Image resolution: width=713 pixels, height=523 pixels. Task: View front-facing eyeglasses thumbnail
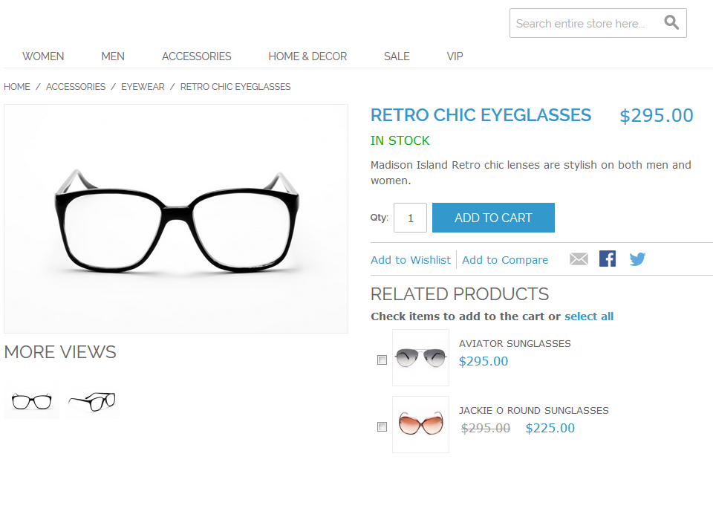click(x=31, y=402)
